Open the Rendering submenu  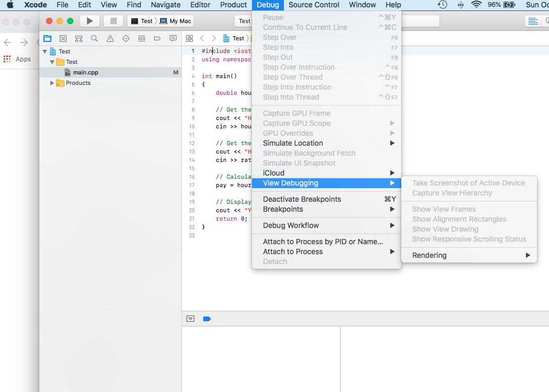[x=469, y=255]
